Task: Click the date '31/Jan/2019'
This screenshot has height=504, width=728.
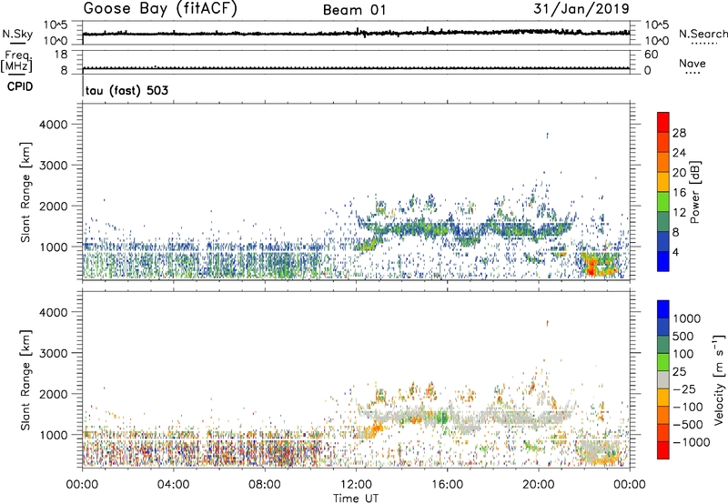Action: coord(581,8)
